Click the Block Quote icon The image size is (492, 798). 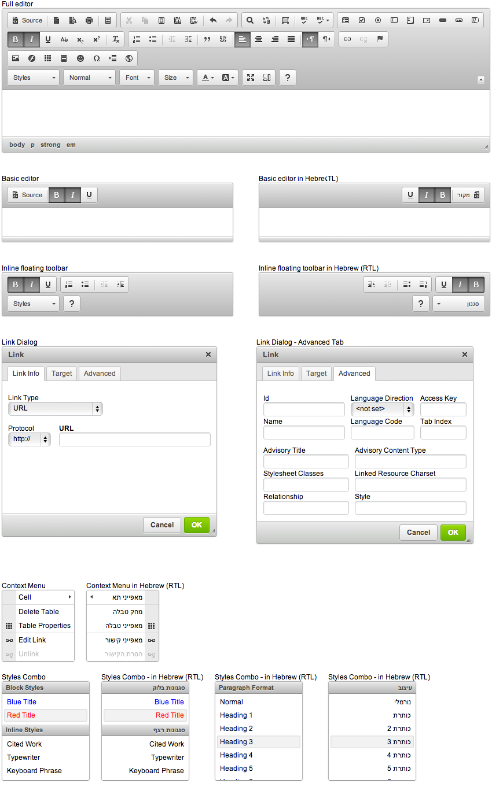[x=207, y=39]
